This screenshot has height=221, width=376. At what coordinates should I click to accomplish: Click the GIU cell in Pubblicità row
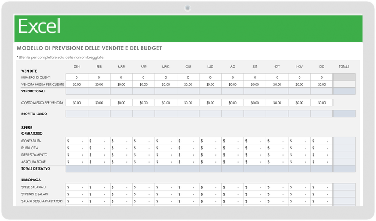[188, 148]
